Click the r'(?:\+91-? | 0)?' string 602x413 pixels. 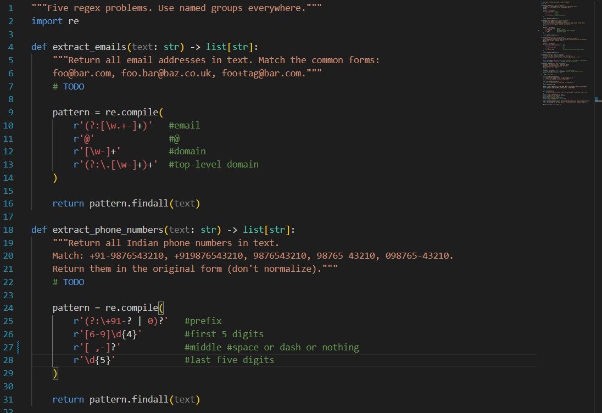[x=121, y=321]
